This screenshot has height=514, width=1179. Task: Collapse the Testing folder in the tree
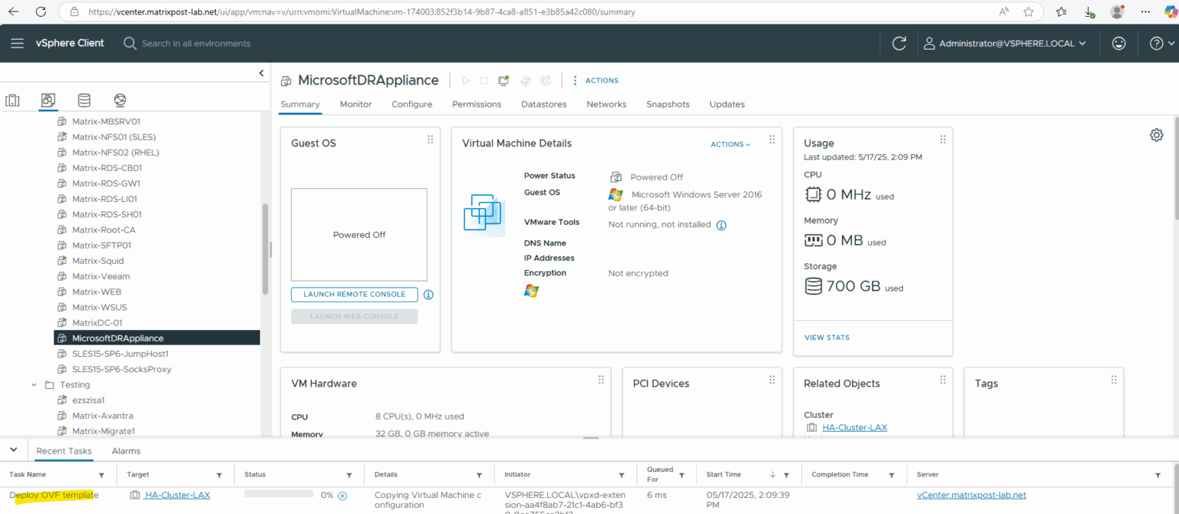pyautogui.click(x=33, y=384)
